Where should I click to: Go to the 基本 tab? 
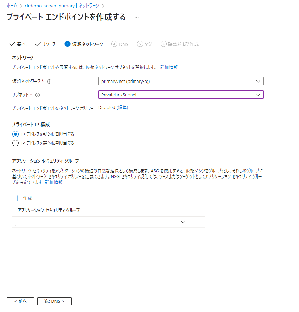click(18, 44)
